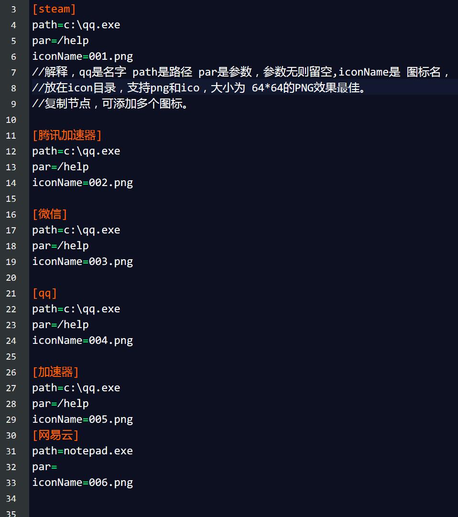Click the [网易云] section header
The height and width of the screenshot is (517, 458).
(x=55, y=435)
